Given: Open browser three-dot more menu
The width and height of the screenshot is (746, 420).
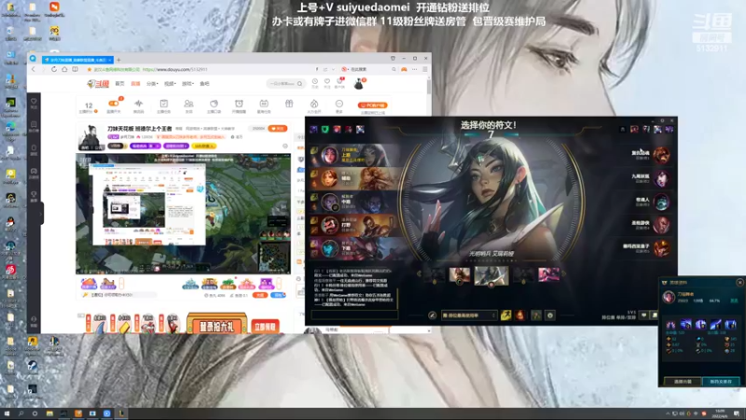Looking at the screenshot, I should (414, 69).
